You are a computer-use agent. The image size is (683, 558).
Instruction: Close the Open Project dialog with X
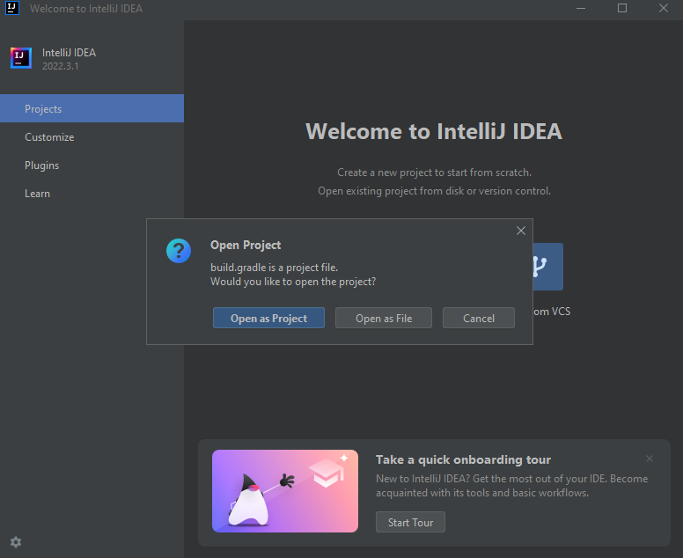[520, 231]
